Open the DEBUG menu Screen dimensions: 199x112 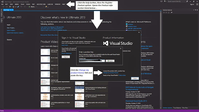click(16, 4)
